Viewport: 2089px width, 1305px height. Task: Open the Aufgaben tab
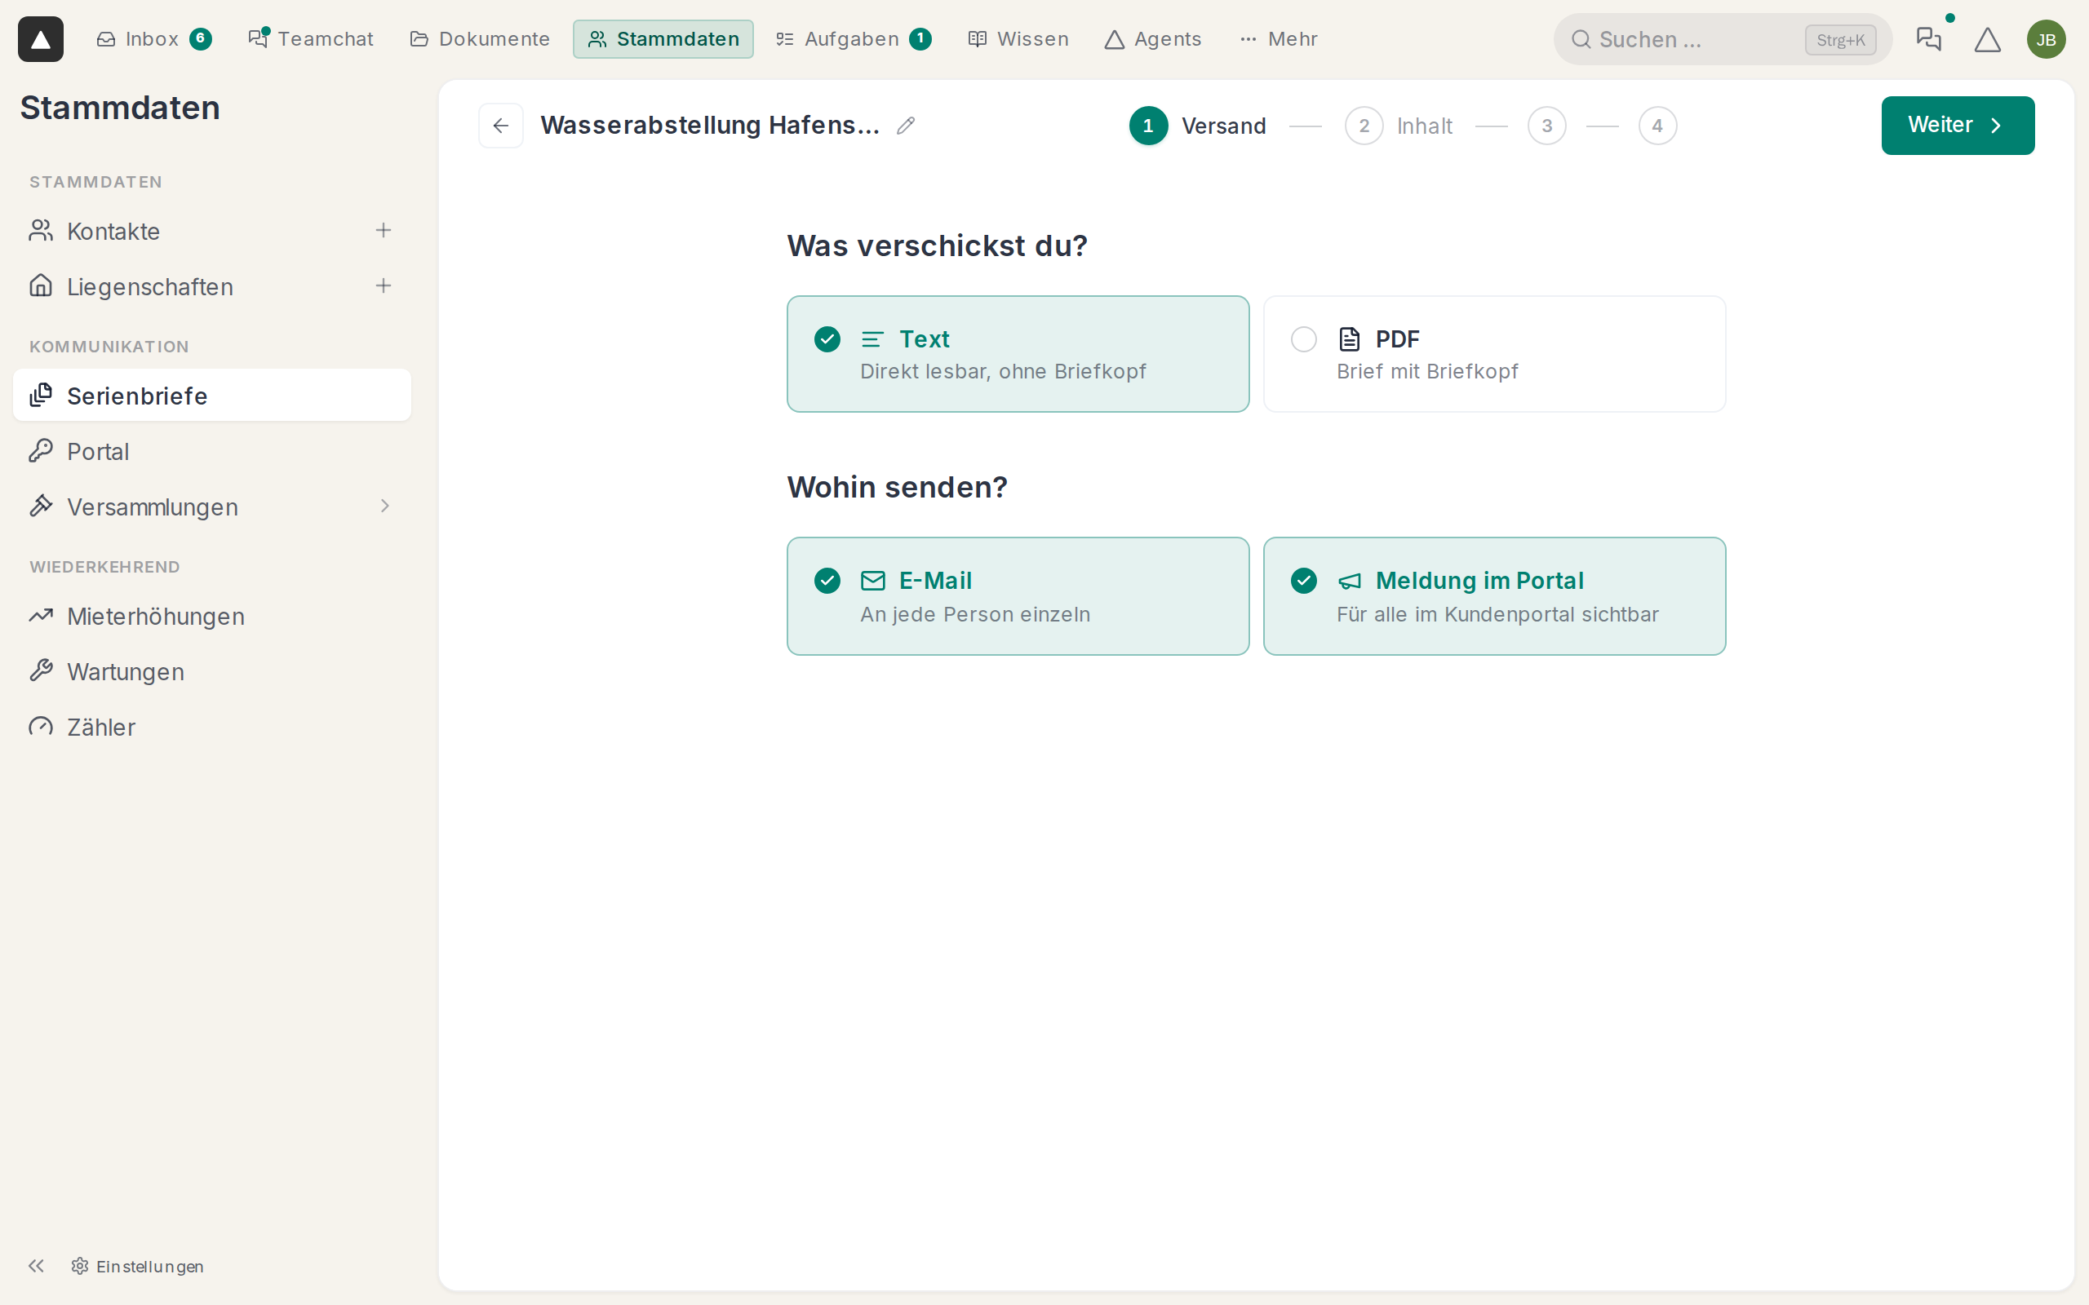pyautogui.click(x=853, y=39)
